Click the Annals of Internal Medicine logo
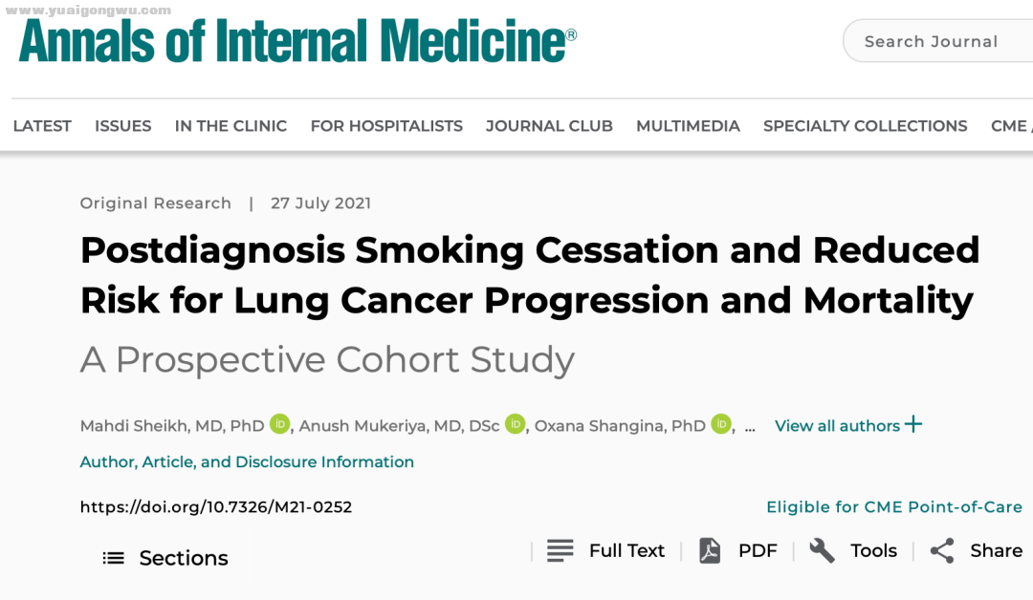The image size is (1033, 600). (x=297, y=41)
